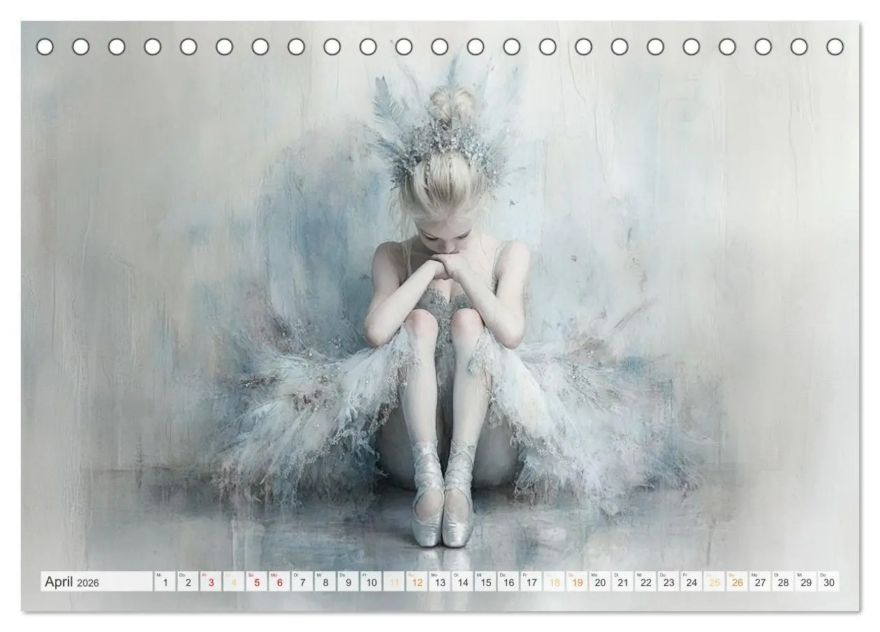The width and height of the screenshot is (880, 632).
Task: Select day 28 (Di) cell
Action: click(784, 582)
